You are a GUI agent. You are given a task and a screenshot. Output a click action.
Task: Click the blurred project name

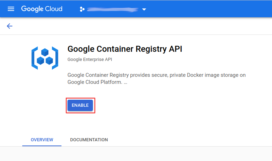click(x=113, y=10)
